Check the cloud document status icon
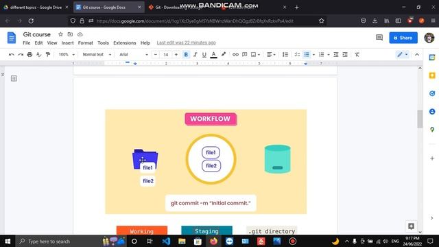The image size is (439, 247). pyautogui.click(x=80, y=34)
